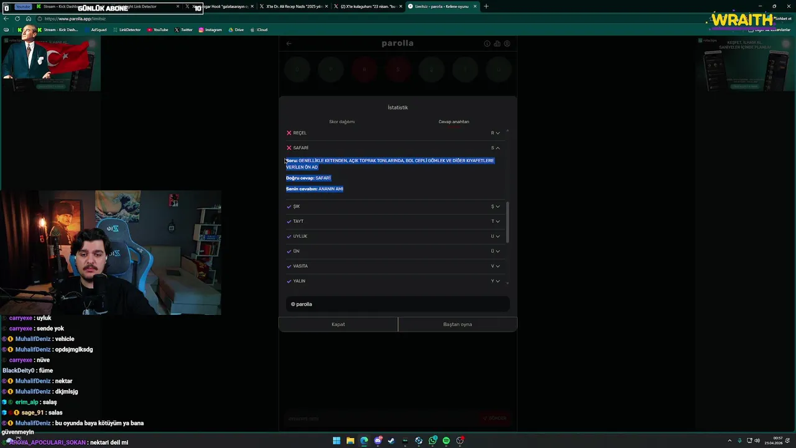Screen dimensions: 796x448
Task: Open the LinkDetector bookmark
Action: pos(127,30)
